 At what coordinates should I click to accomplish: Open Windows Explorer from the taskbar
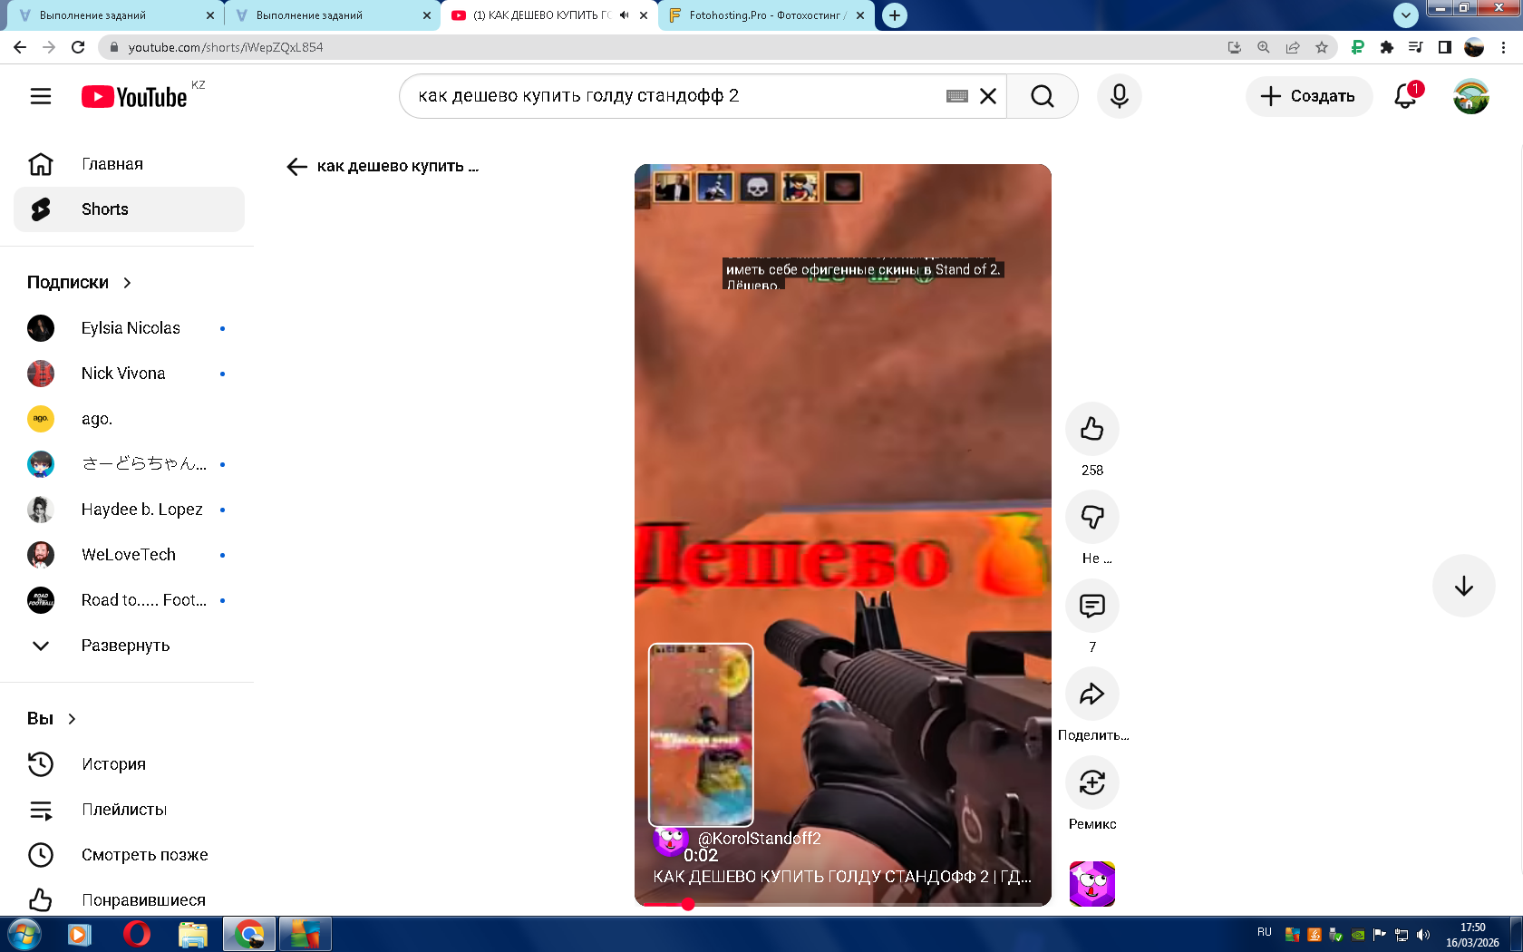coord(192,934)
